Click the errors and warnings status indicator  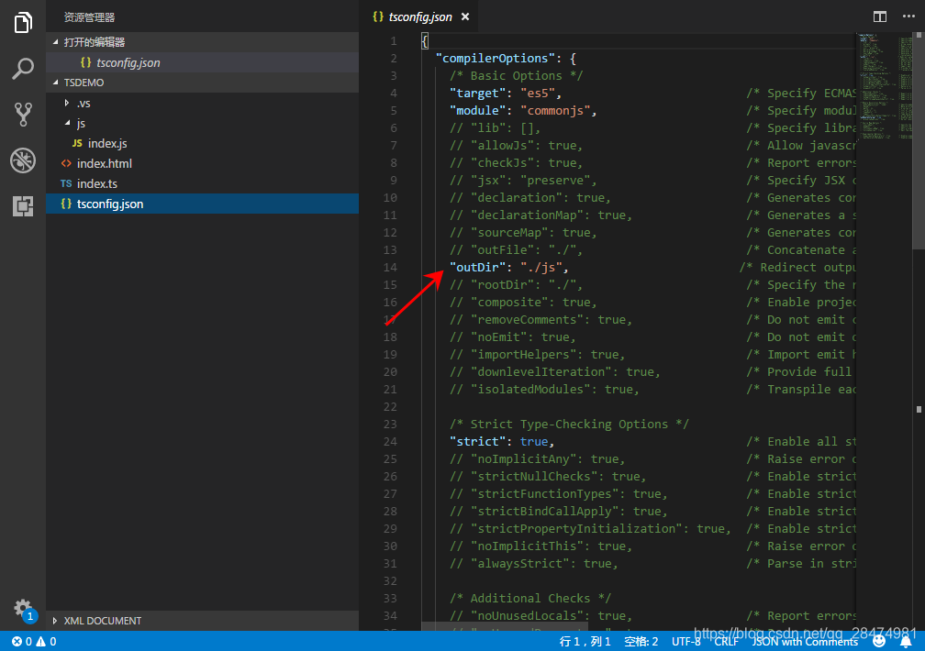[34, 642]
